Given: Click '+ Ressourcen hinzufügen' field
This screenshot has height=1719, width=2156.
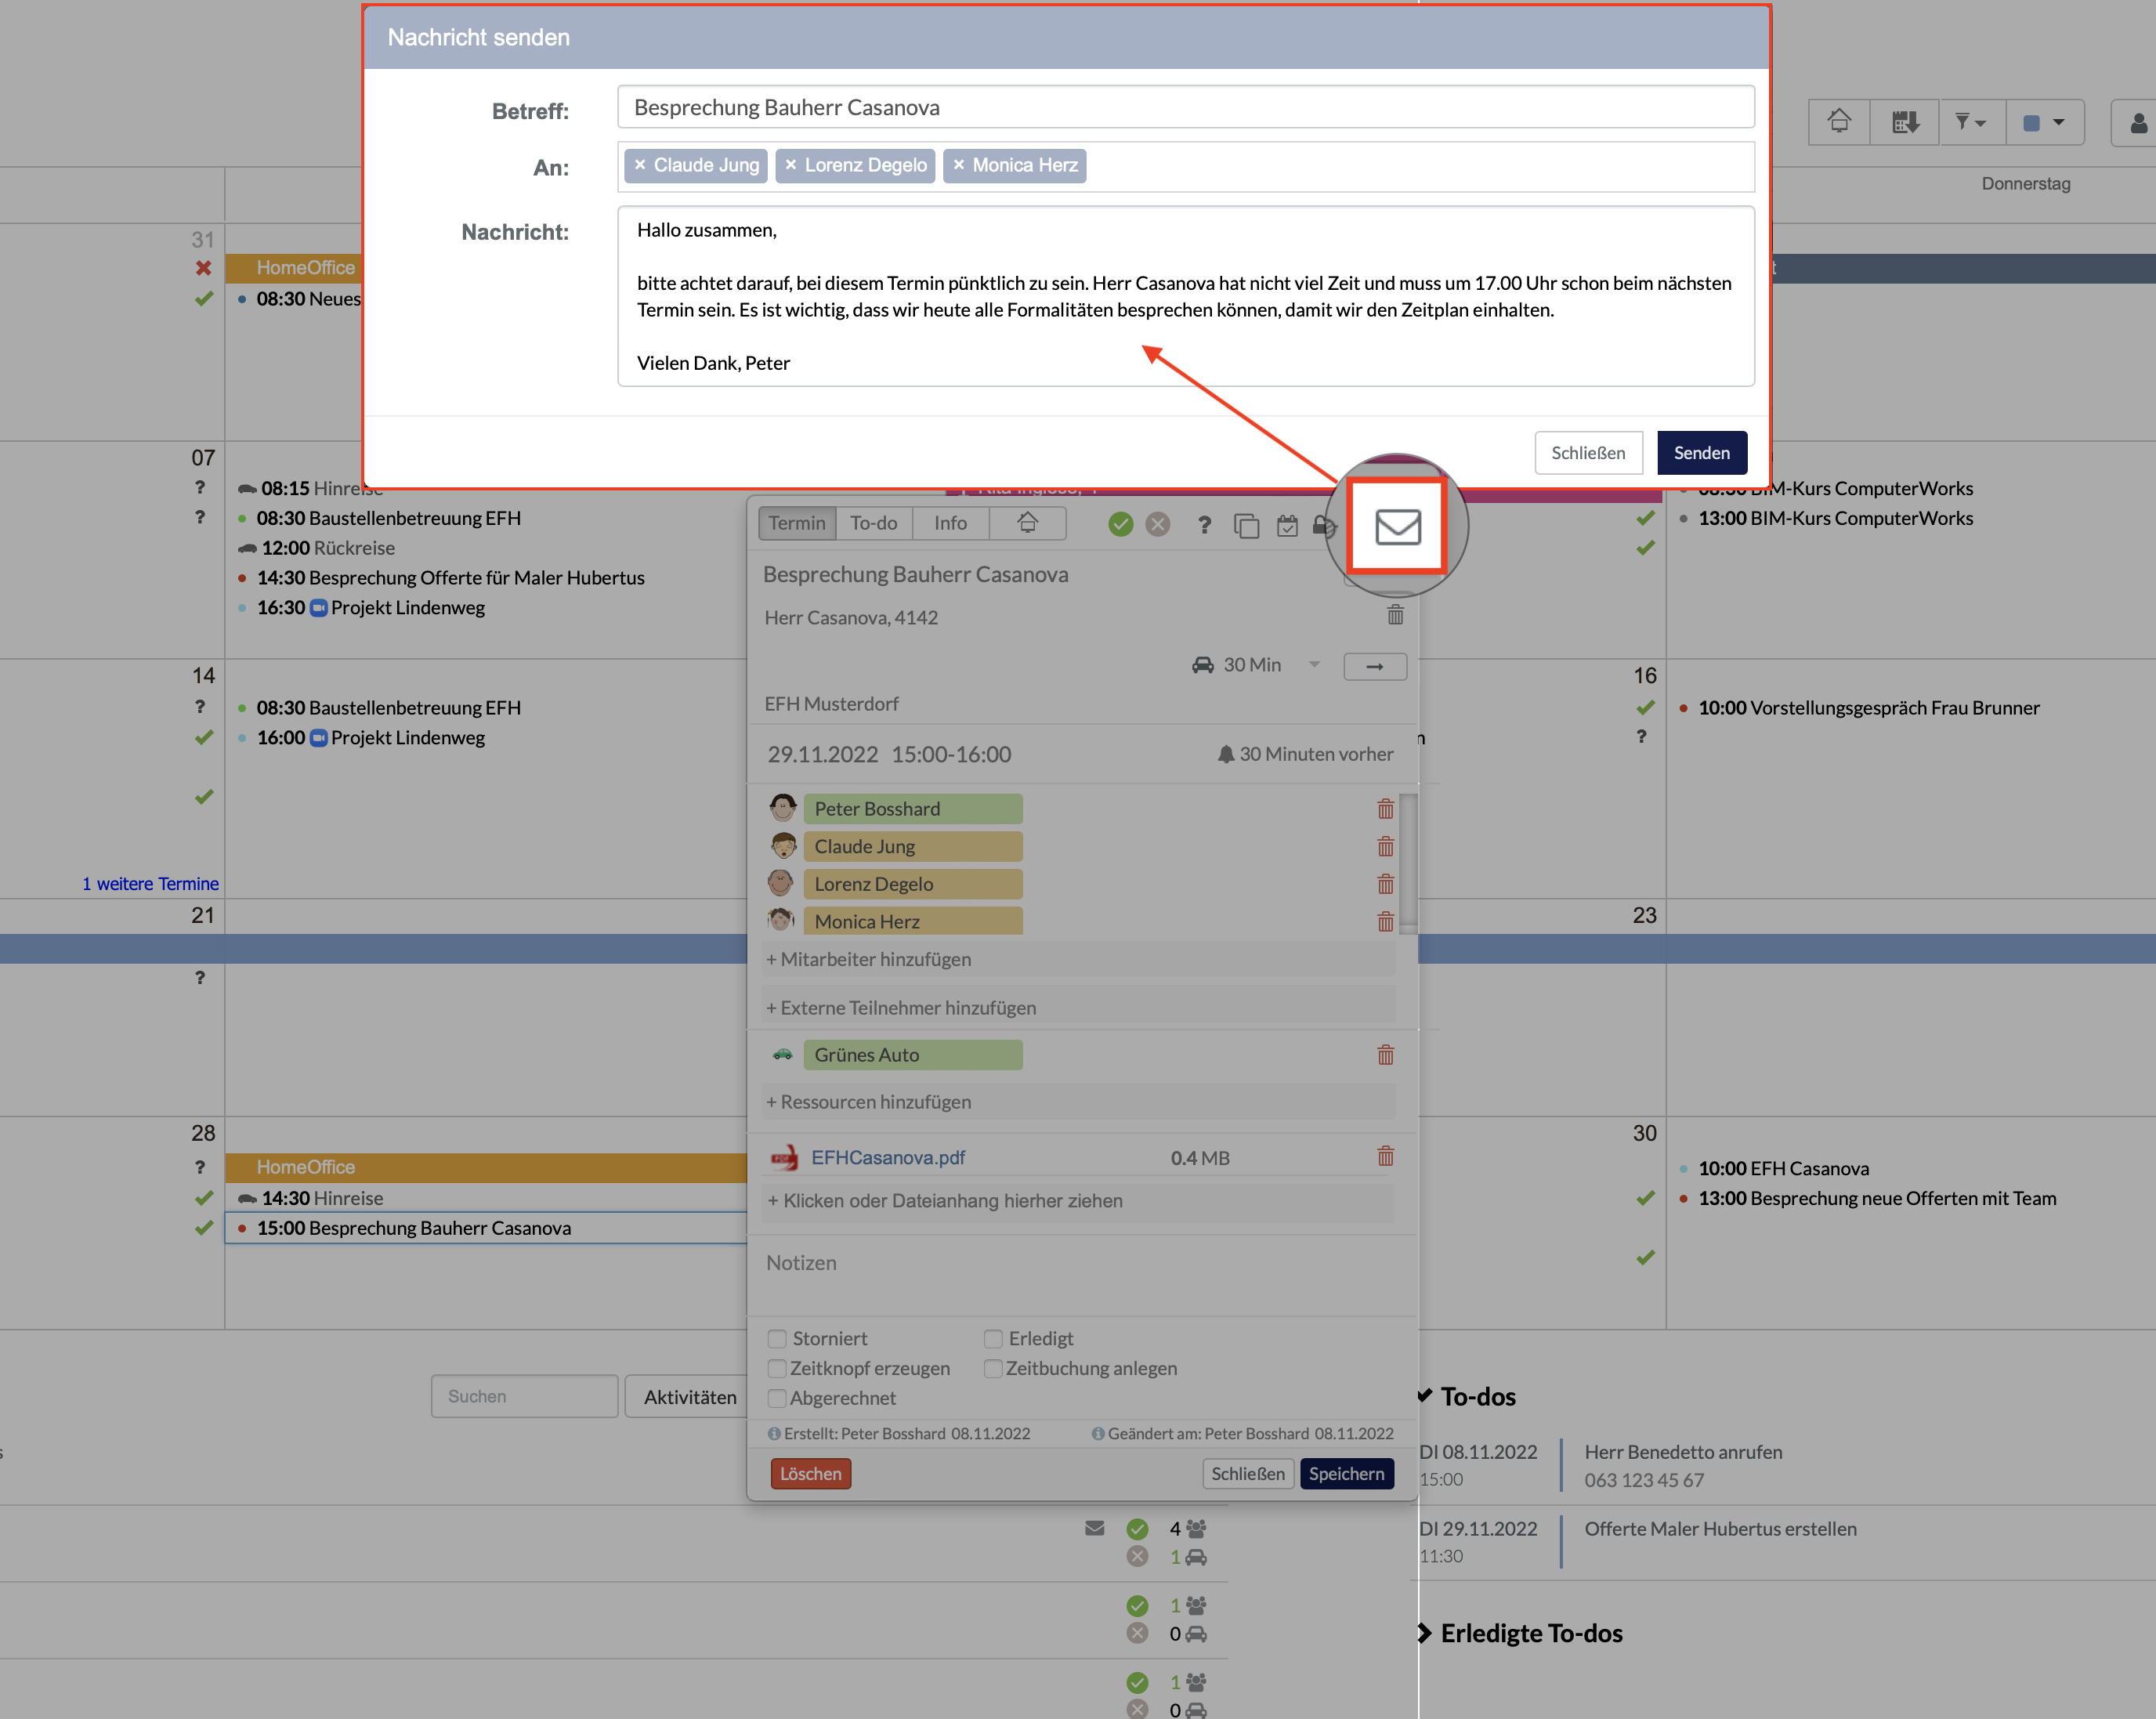Looking at the screenshot, I should tap(1078, 1102).
